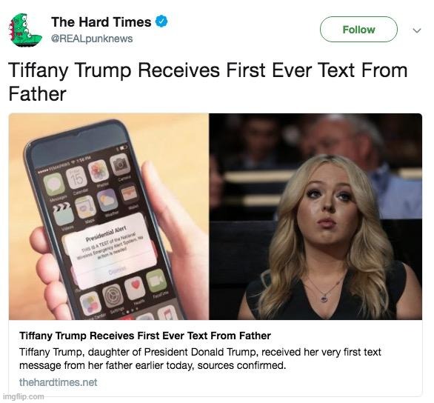The image size is (434, 403).
Task: Dismiss the Presidential Alert popup
Action: 117,270
